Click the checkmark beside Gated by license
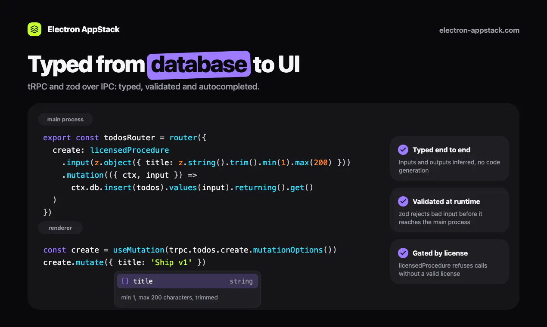Viewport: 547px width, 327px height. 403,253
